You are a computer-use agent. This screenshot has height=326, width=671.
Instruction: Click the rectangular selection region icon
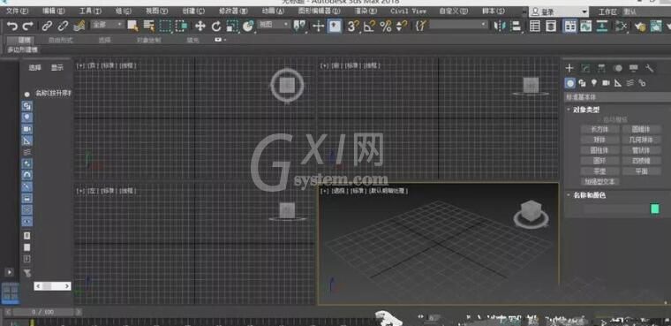click(165, 27)
